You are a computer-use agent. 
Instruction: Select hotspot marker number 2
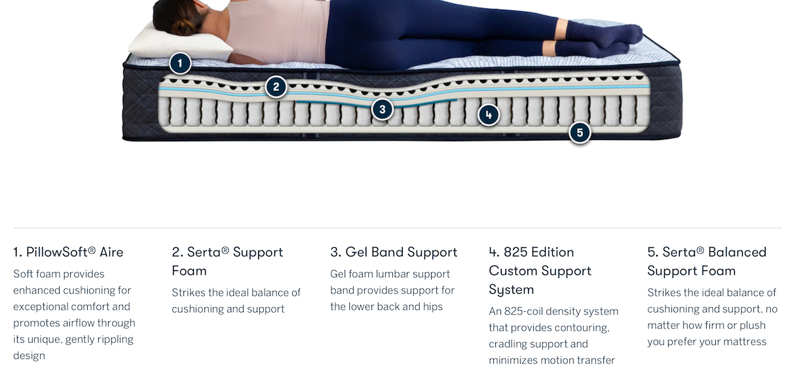click(x=276, y=86)
